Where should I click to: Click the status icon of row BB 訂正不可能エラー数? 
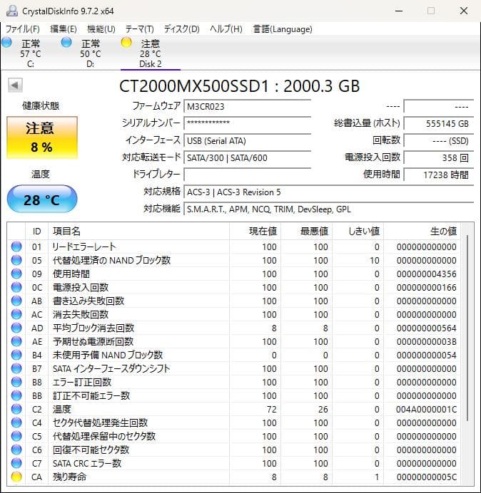pos(16,395)
